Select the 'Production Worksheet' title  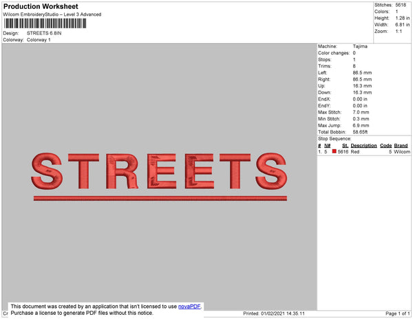(x=41, y=6)
